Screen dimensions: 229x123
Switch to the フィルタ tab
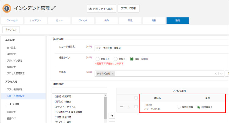pyautogui.click(x=83, y=20)
